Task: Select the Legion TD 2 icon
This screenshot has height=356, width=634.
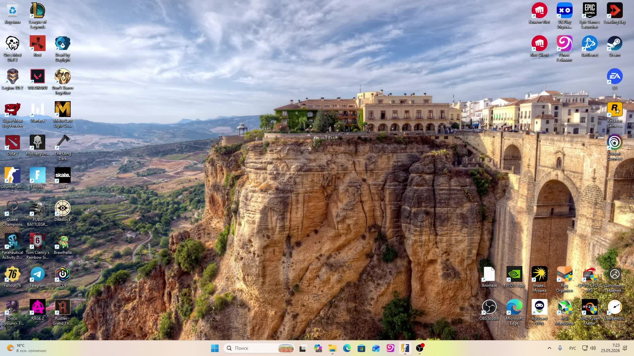Action: 13,79
